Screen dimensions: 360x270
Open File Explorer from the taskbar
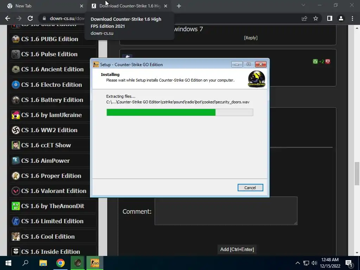[x=43, y=263]
